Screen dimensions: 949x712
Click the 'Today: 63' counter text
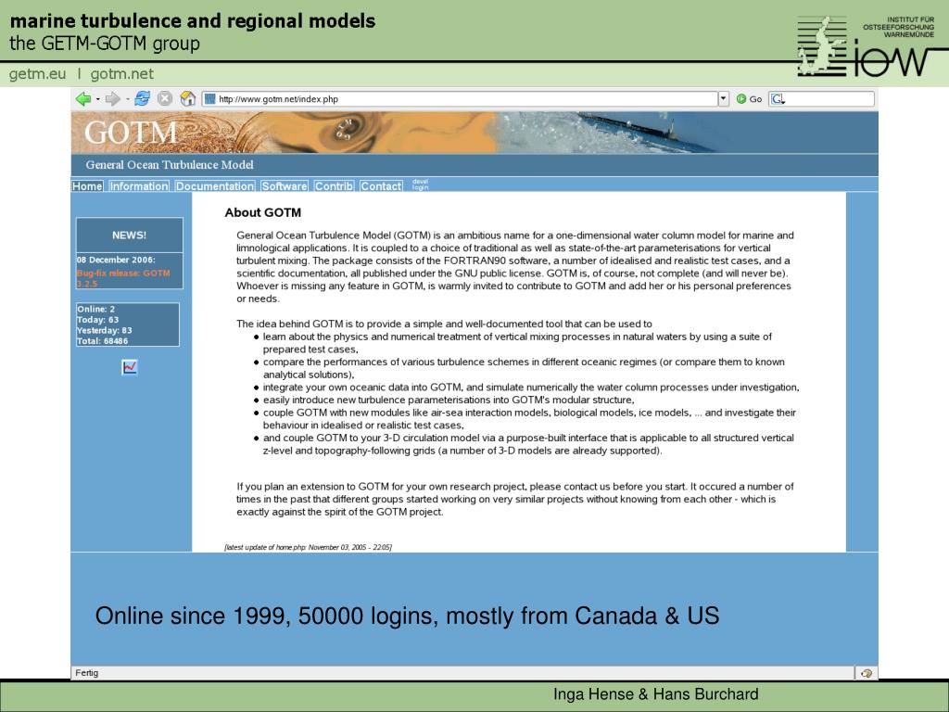point(97,320)
